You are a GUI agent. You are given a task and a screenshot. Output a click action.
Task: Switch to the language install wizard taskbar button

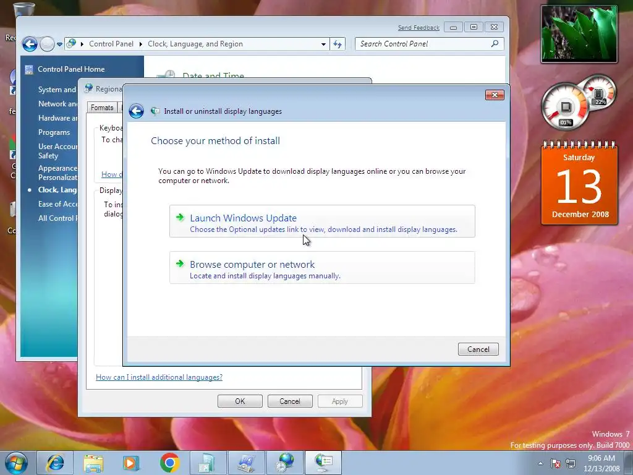[x=323, y=463]
